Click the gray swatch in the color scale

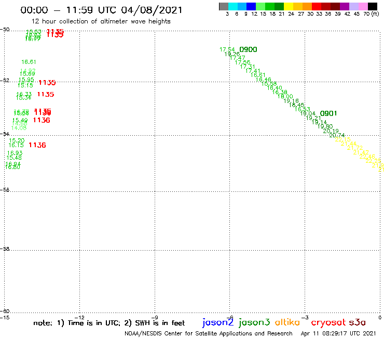click(224, 7)
